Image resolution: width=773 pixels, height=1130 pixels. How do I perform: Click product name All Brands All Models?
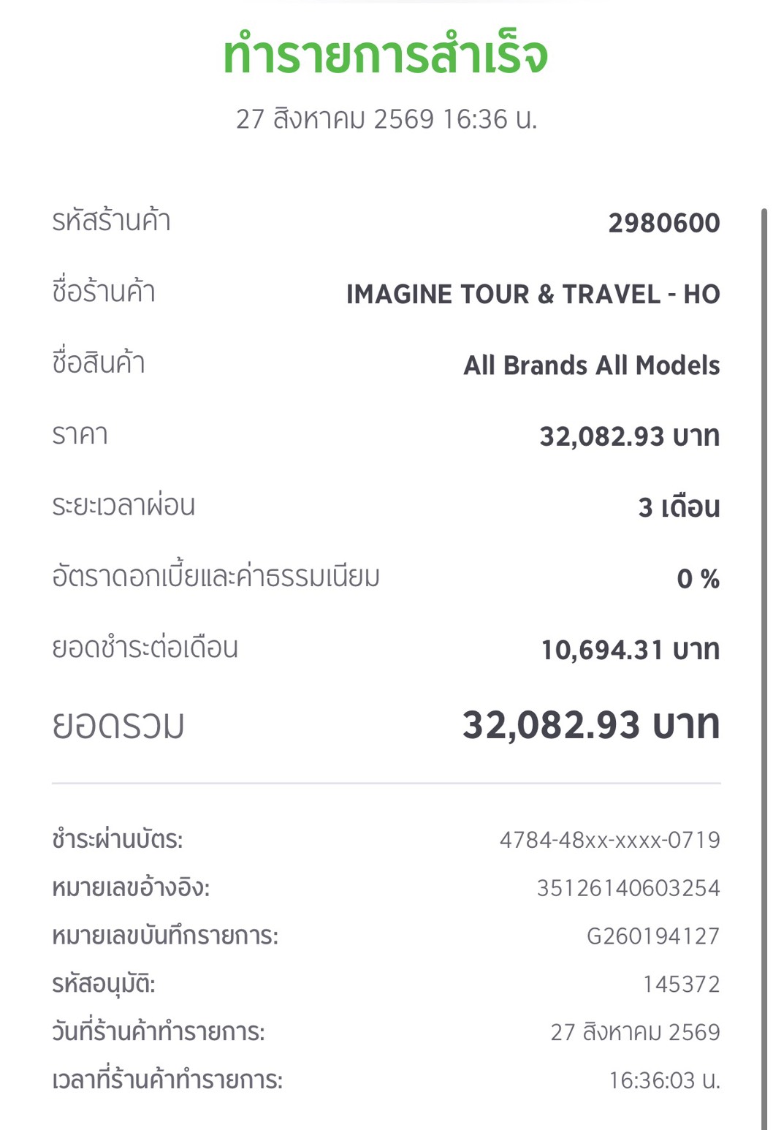pos(592,365)
